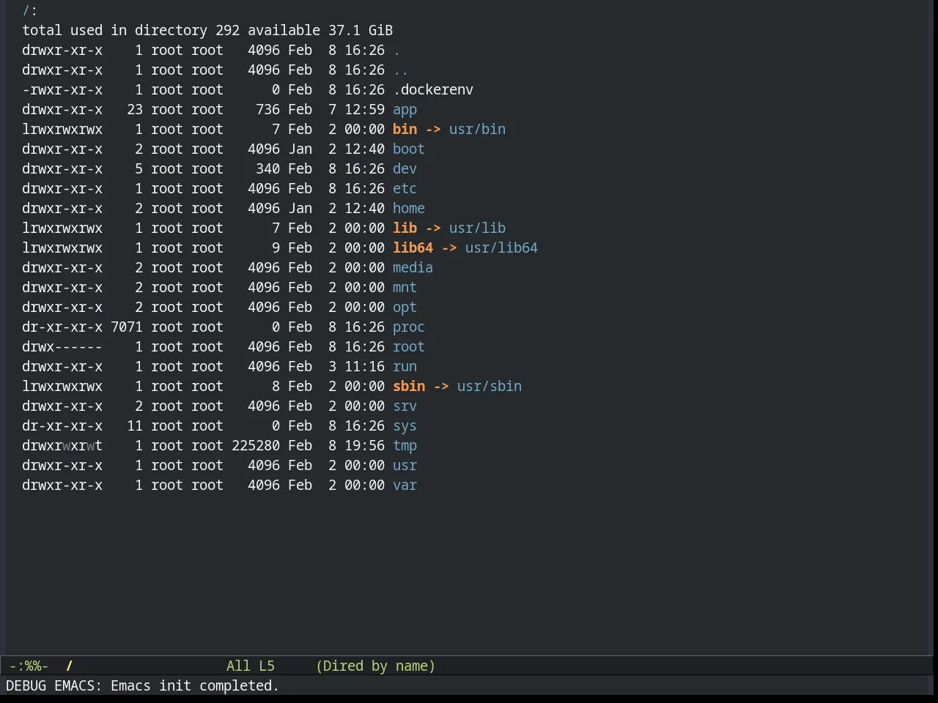Click the 736 size value of app
The height and width of the screenshot is (703, 938).
pyautogui.click(x=267, y=110)
